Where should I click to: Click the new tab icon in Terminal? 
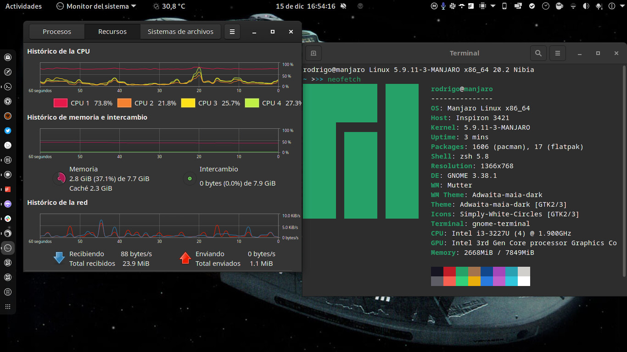[x=313, y=53]
